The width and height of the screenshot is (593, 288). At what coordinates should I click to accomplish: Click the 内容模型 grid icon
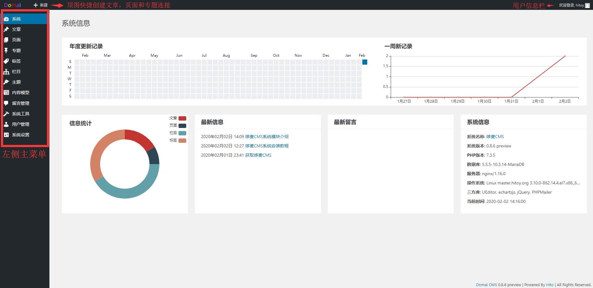pyautogui.click(x=6, y=93)
